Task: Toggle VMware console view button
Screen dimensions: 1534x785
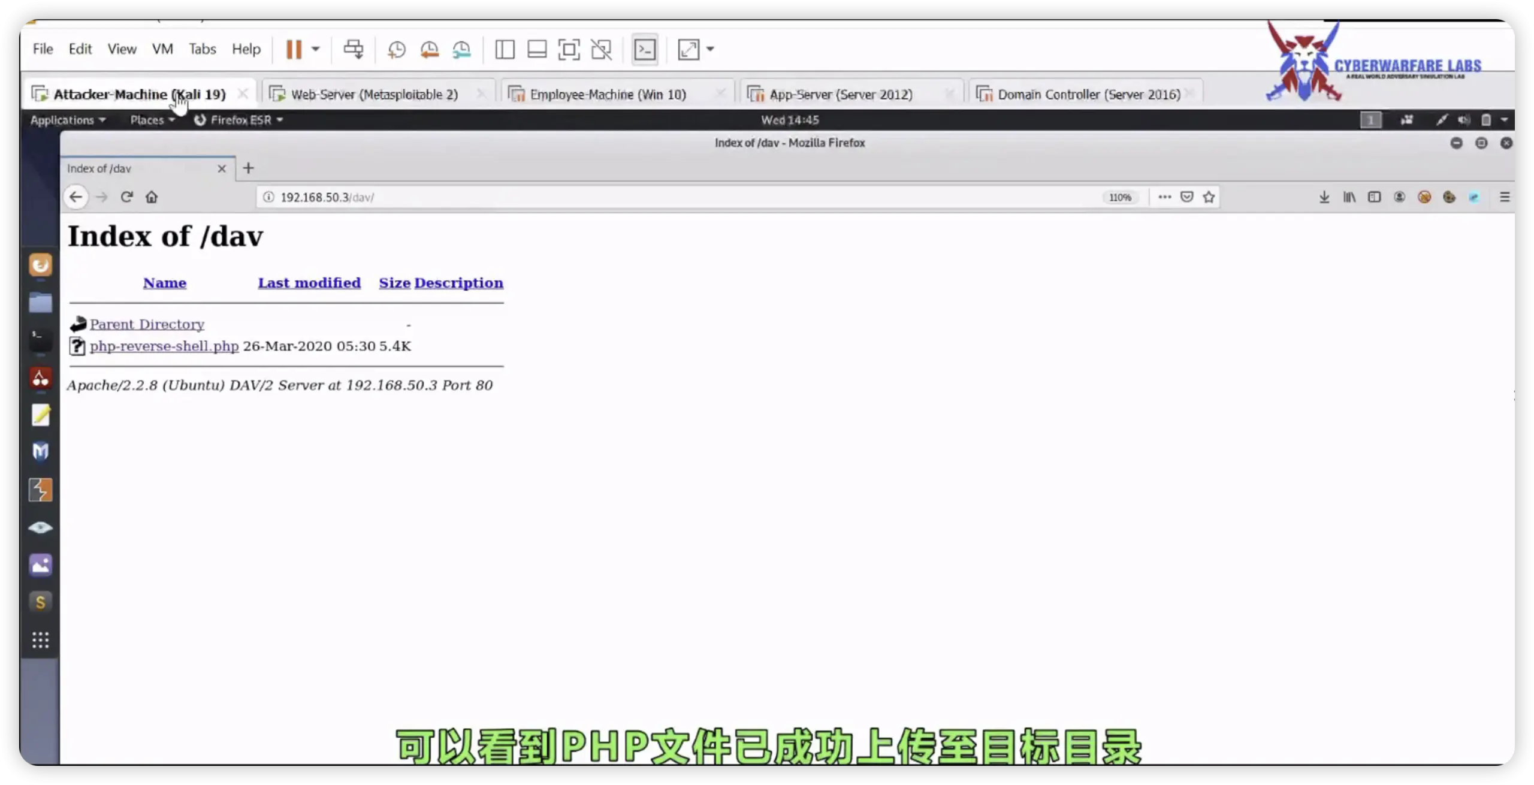Action: (x=645, y=50)
